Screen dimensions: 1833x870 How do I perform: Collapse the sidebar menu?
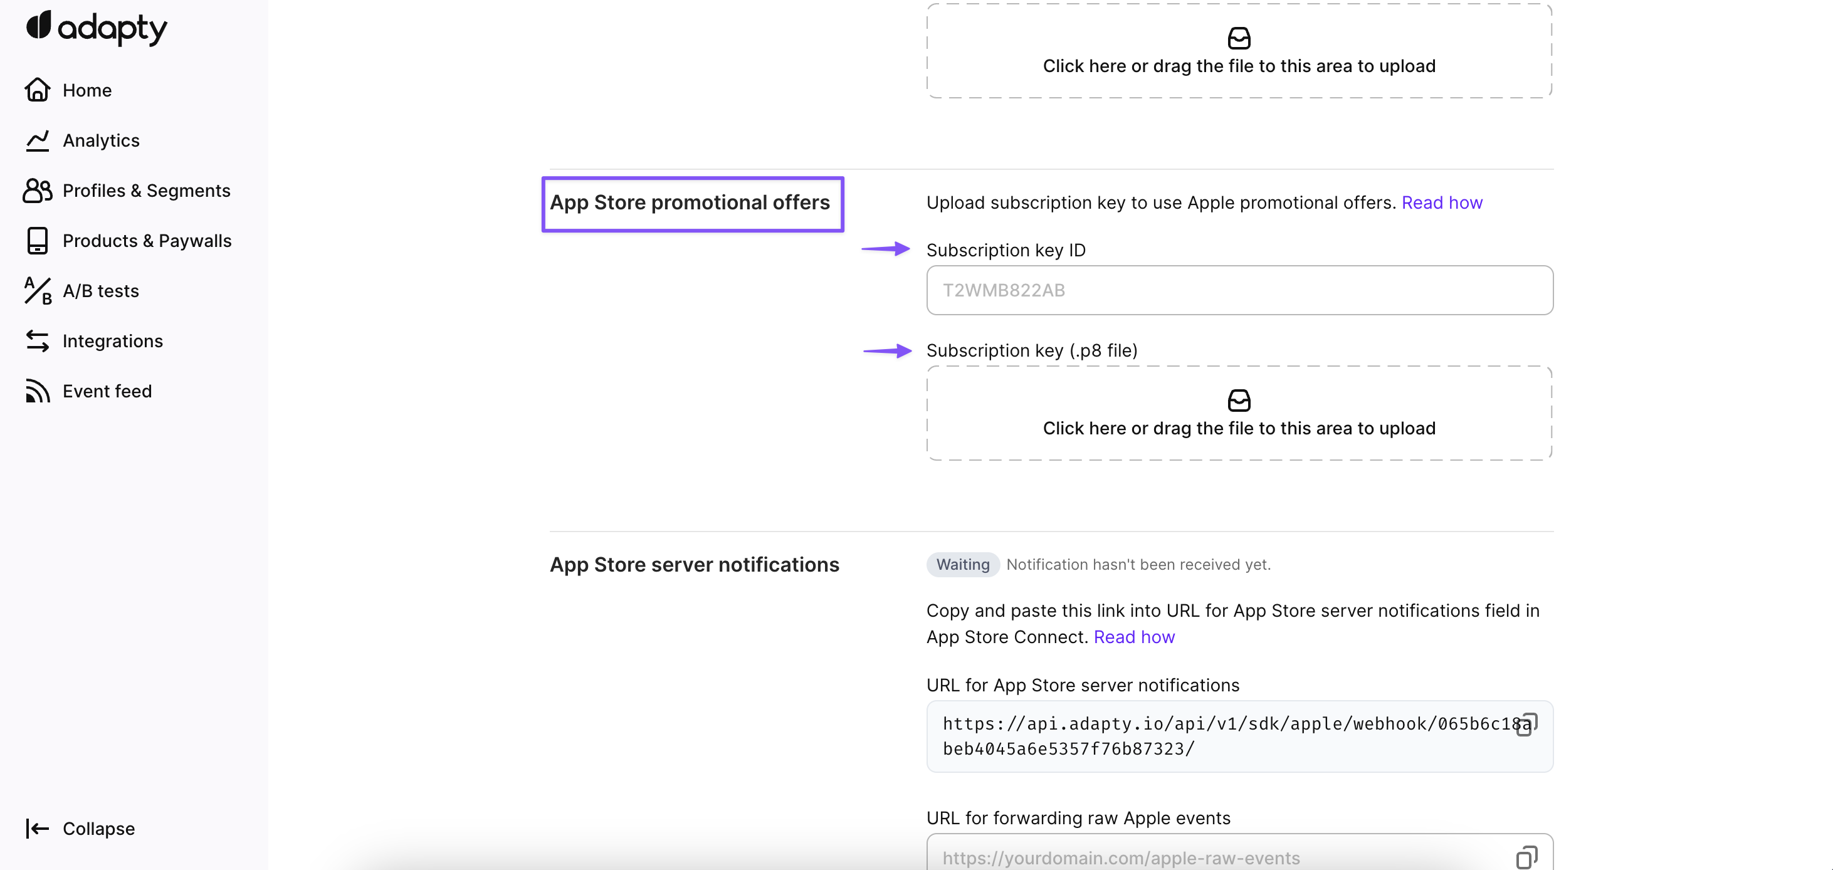[x=80, y=828]
